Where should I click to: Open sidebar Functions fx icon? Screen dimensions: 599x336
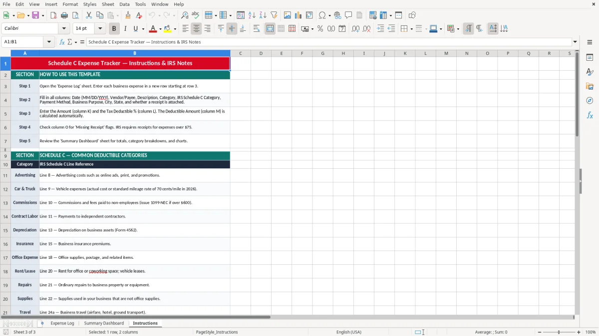click(x=590, y=115)
